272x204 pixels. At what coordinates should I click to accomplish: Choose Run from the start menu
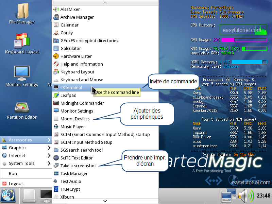tap(26, 173)
